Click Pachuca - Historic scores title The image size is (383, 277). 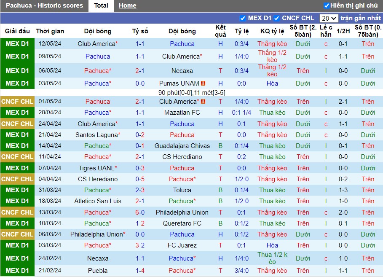point(45,5)
